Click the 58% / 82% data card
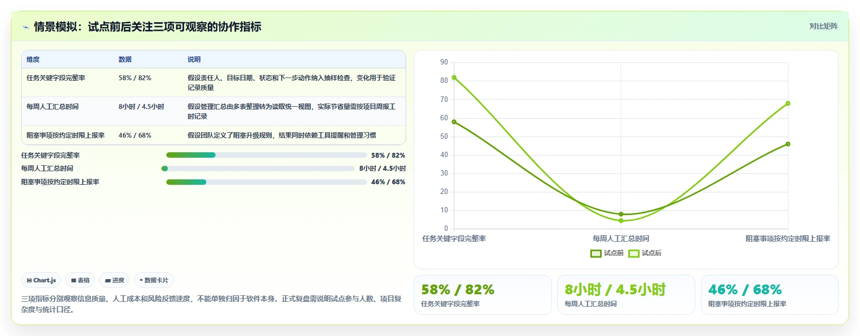Image resolution: width=860 pixels, height=336 pixels. (483, 295)
